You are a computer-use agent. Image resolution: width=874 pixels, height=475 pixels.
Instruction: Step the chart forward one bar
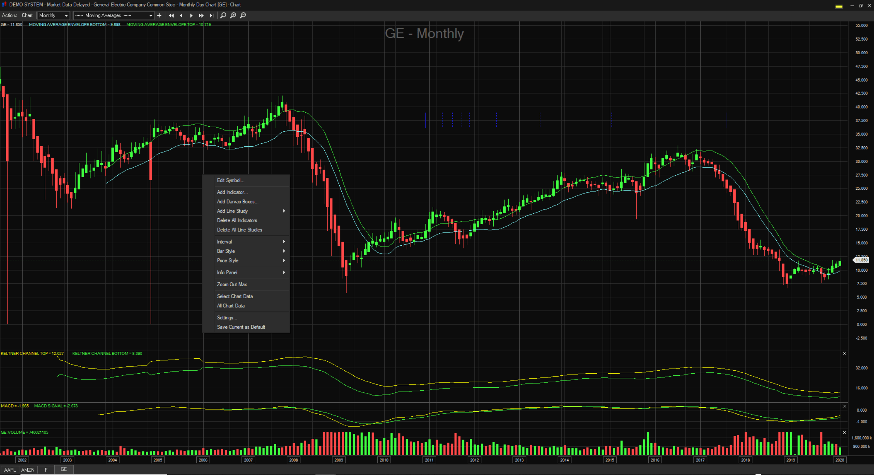(x=191, y=15)
